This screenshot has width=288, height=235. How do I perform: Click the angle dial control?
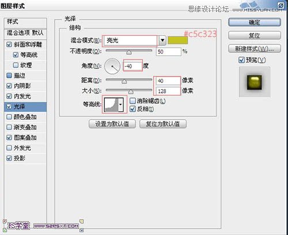[x=112, y=66]
